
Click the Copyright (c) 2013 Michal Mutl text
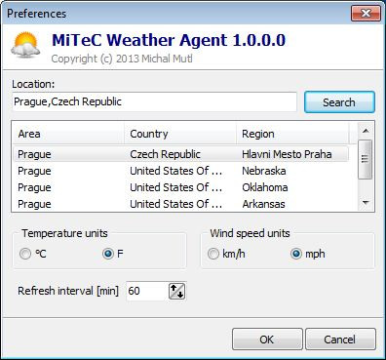pyautogui.click(x=122, y=59)
